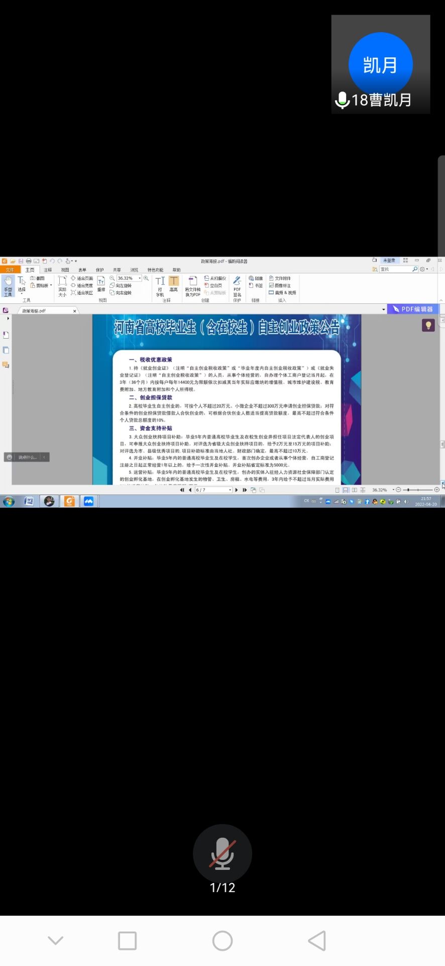445x966 pixels.
Task: Click the Actual Size icon
Action: point(62,285)
